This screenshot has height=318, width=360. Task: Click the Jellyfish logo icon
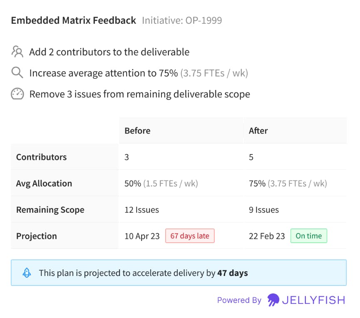(x=273, y=300)
